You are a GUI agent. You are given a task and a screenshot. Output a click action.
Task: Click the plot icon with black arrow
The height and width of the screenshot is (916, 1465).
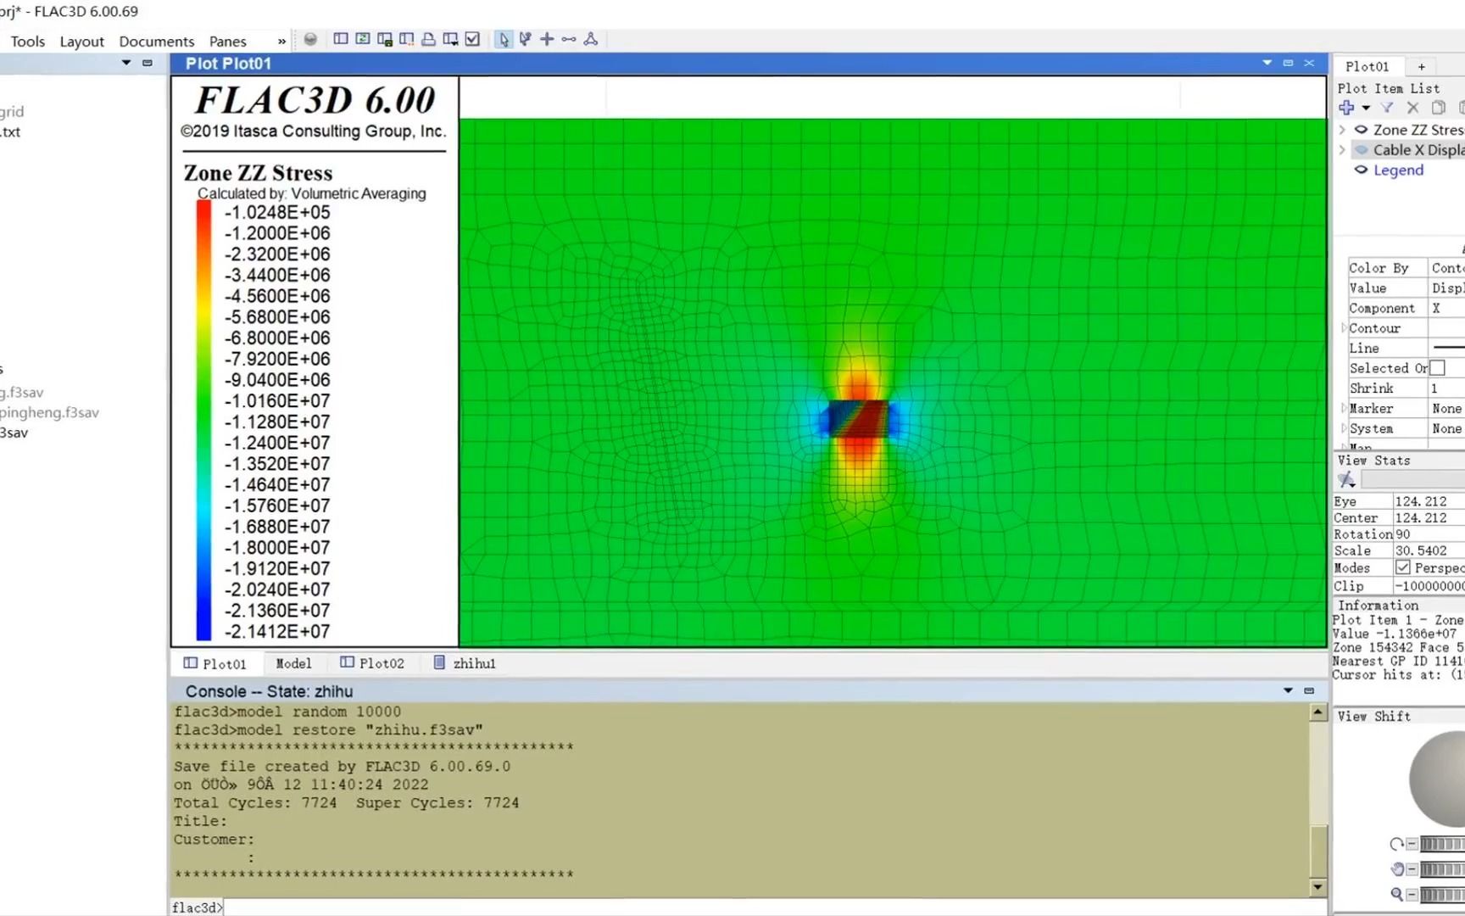pos(451,39)
